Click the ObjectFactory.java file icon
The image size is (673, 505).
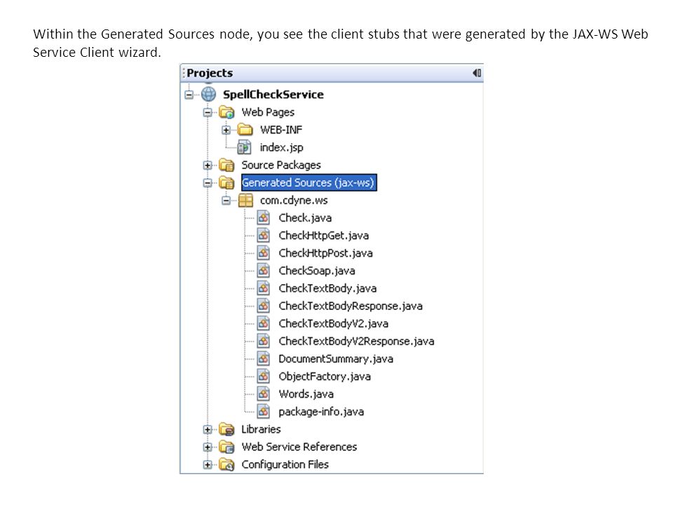[x=264, y=376]
